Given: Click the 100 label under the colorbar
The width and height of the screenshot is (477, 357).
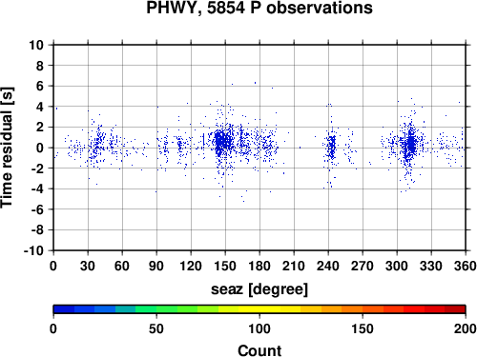Looking at the screenshot, I should coord(259,328).
